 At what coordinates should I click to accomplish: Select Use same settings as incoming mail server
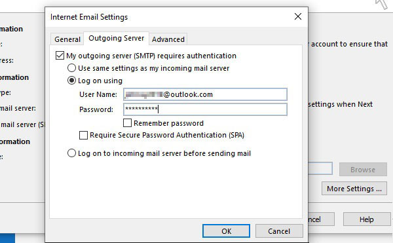[71, 68]
